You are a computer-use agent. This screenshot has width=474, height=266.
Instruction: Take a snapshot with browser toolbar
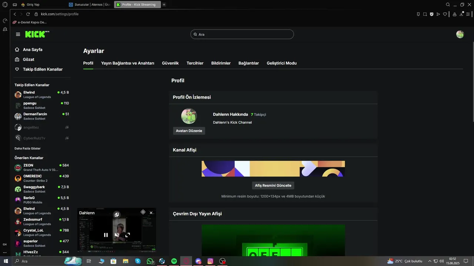[x=425, y=14]
